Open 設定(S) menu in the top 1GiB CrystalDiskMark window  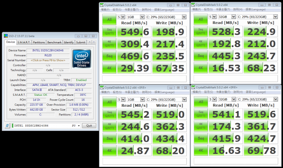(x=117, y=9)
